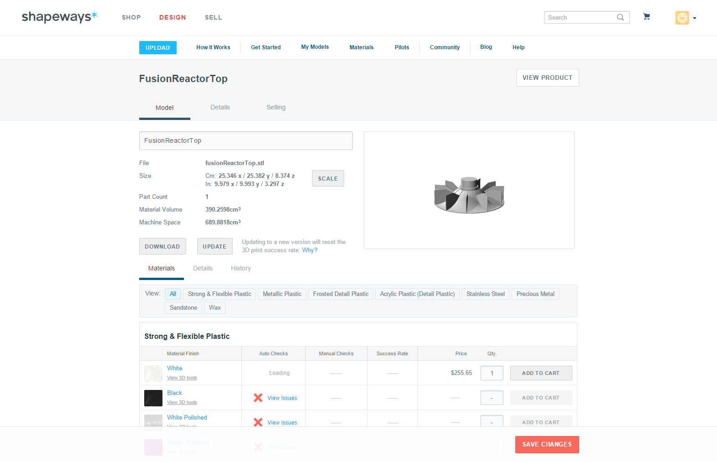717x462 pixels.
Task: Open the Help link
Action: point(518,47)
